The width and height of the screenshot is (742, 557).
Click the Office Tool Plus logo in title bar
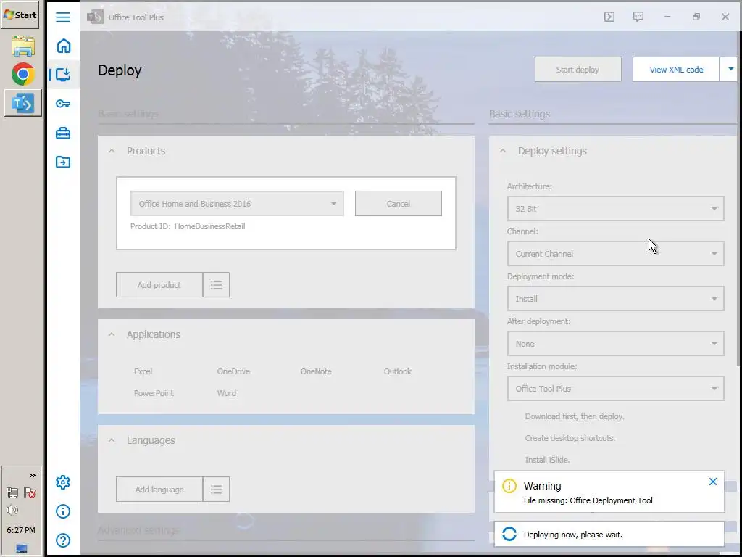(x=95, y=17)
